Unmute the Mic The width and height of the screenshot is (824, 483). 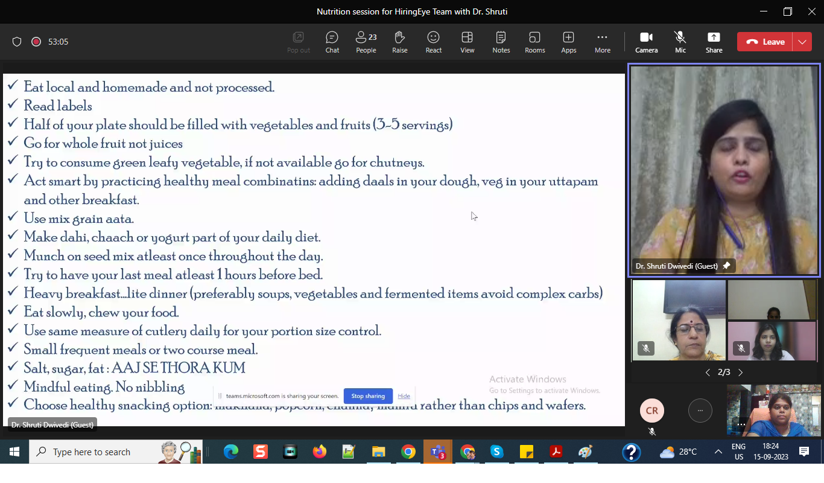(680, 42)
